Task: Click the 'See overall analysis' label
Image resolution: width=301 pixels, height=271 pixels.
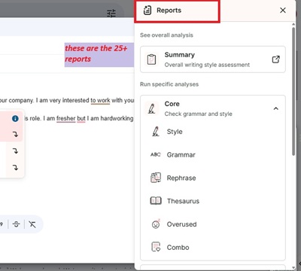Action: pos(166,35)
